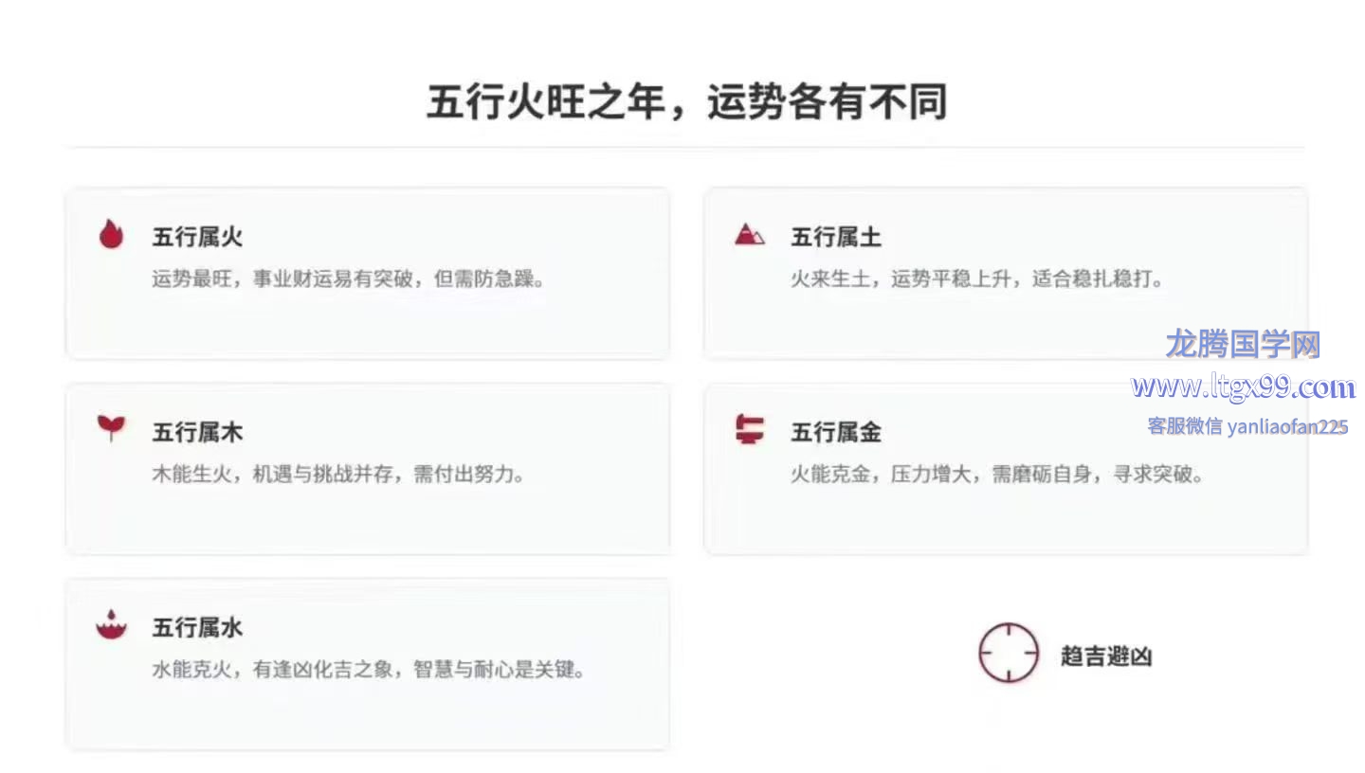The width and height of the screenshot is (1365, 773).
Task: Click the crosshair target icon near 趋吉避凶
Action: (1008, 654)
